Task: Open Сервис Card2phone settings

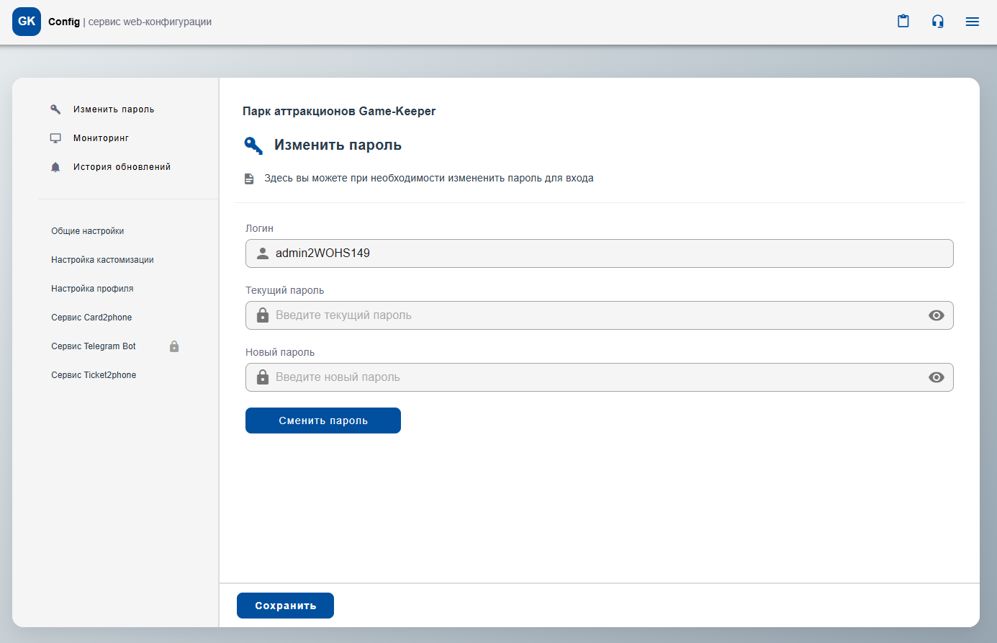Action: (91, 318)
